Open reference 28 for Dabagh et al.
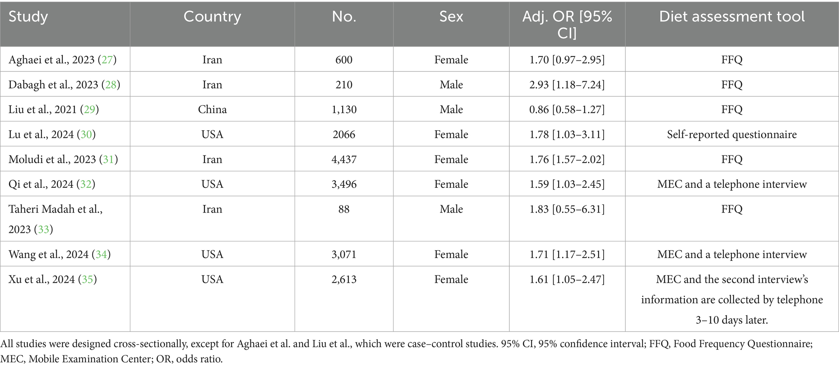Viewport: 839px width, 368px height. click(x=111, y=85)
